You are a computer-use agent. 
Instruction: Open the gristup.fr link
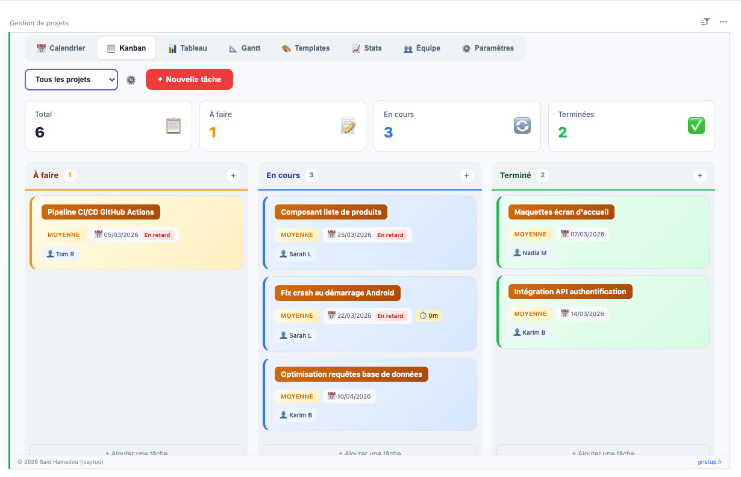(x=710, y=461)
